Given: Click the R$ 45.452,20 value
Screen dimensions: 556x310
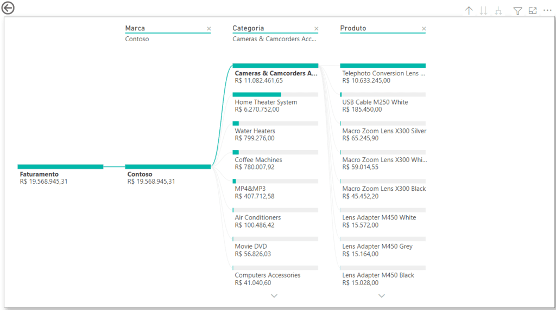Looking at the screenshot, I should pyautogui.click(x=361, y=196).
